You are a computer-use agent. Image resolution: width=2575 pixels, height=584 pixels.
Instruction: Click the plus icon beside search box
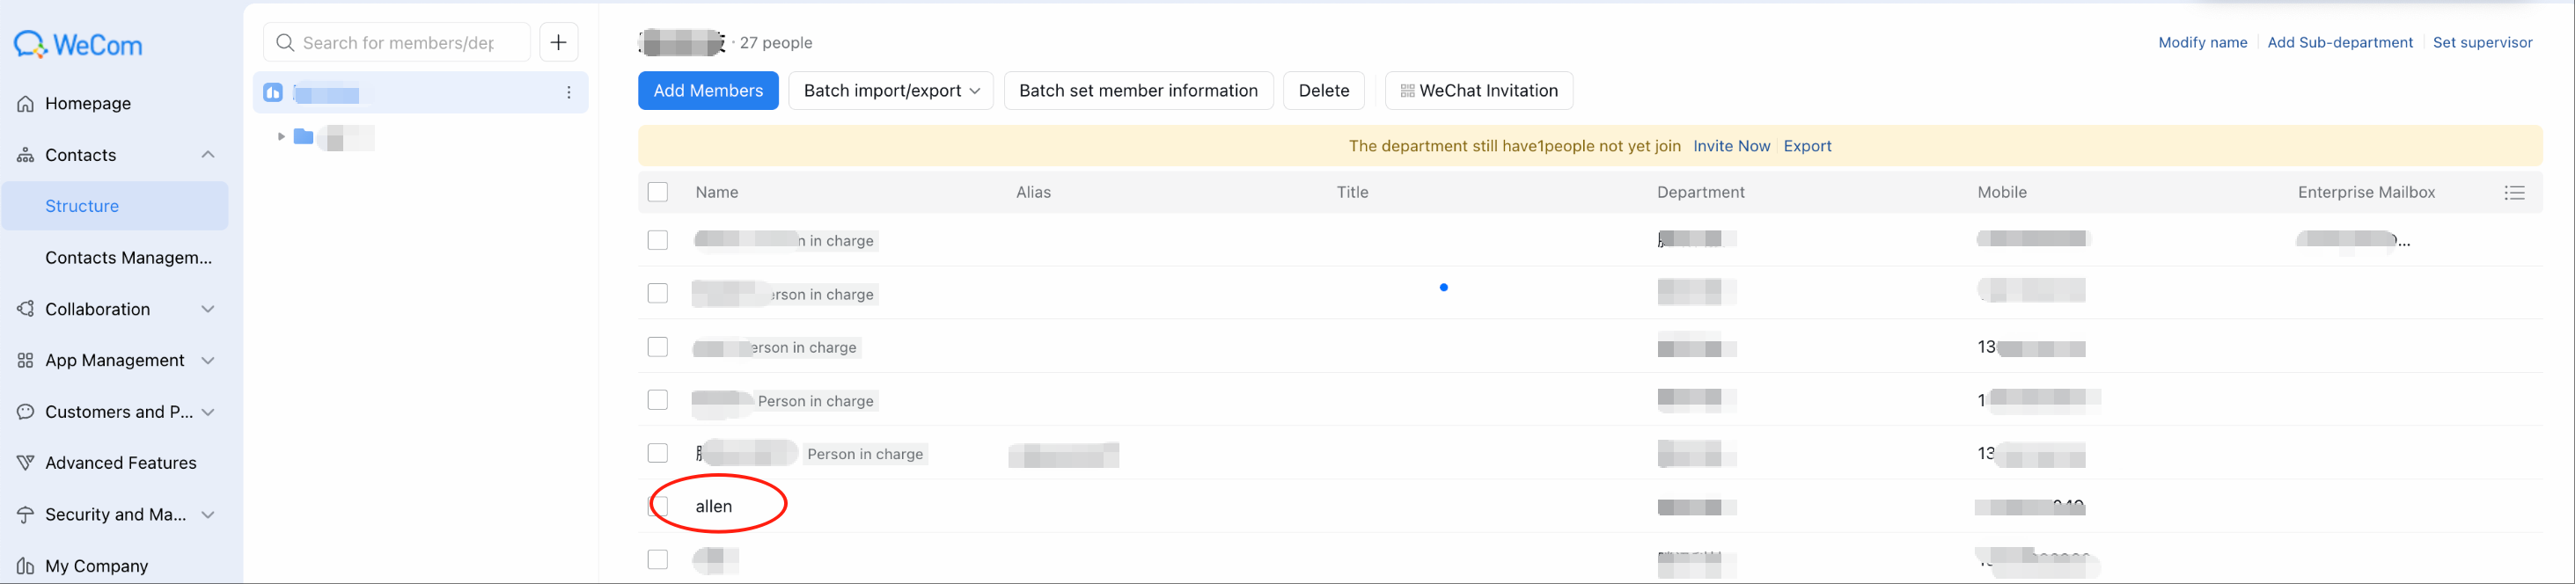(559, 42)
